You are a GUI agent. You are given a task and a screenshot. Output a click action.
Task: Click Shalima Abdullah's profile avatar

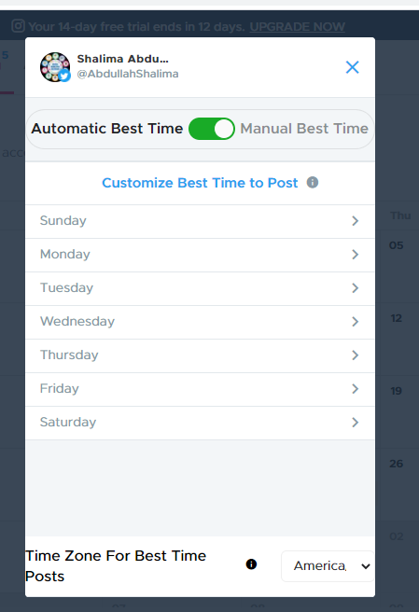point(55,67)
